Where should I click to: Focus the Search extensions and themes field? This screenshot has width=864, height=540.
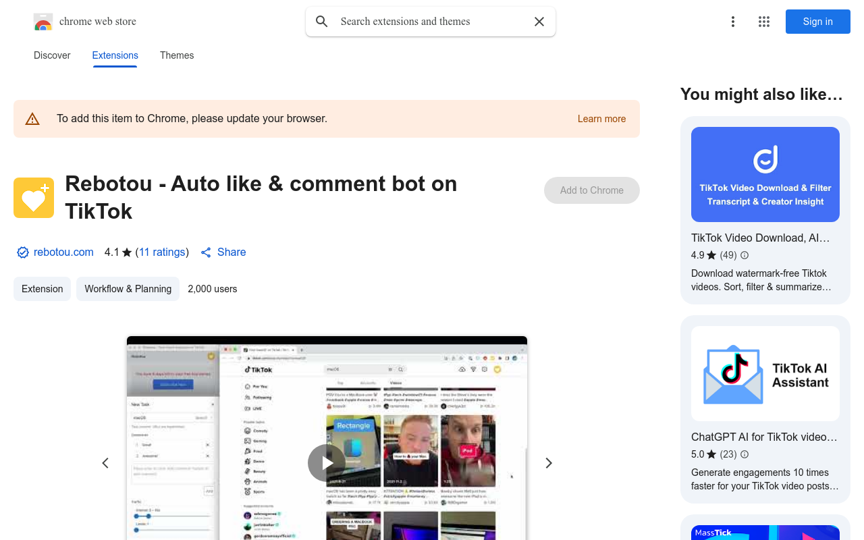click(x=431, y=22)
